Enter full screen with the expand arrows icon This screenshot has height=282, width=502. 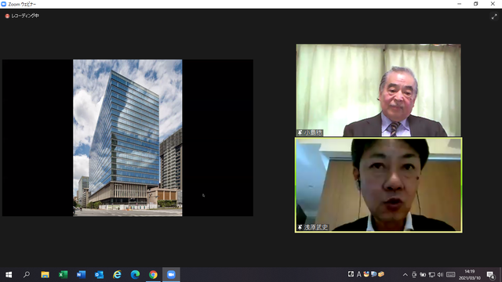tap(494, 16)
